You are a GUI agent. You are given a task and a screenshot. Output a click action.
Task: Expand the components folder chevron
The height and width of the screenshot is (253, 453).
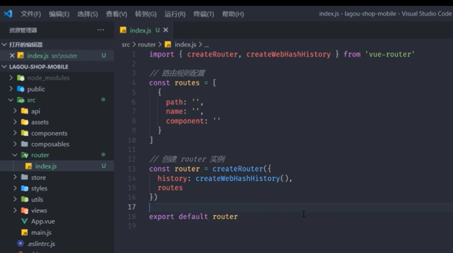[15, 133]
